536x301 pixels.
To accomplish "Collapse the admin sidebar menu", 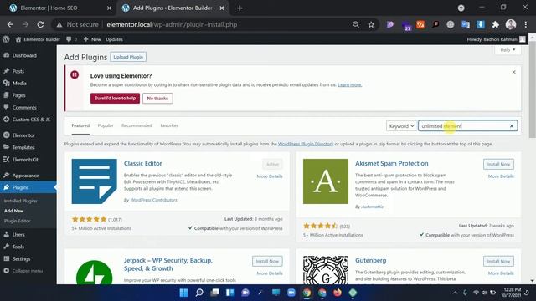I will (x=28, y=271).
